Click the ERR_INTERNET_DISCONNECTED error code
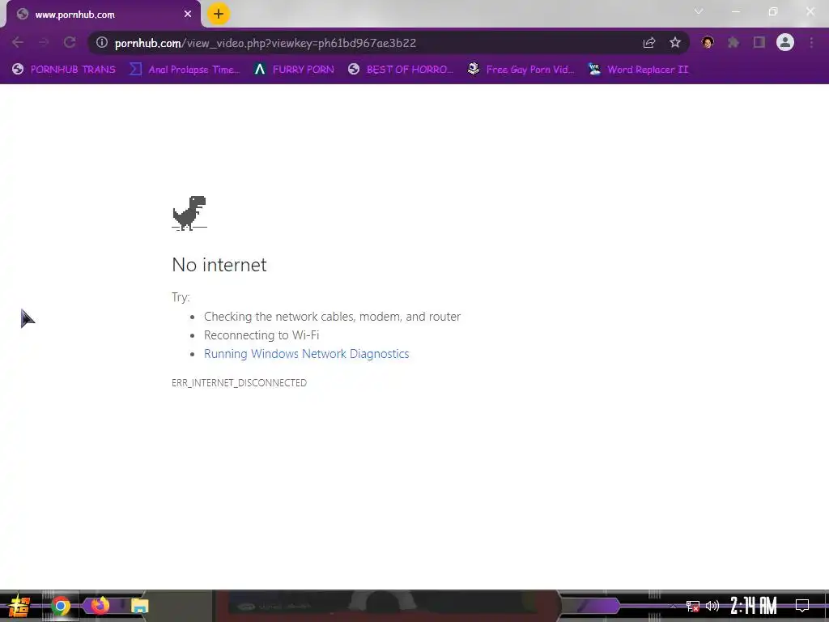Screen dimensions: 829x622 coord(239,382)
